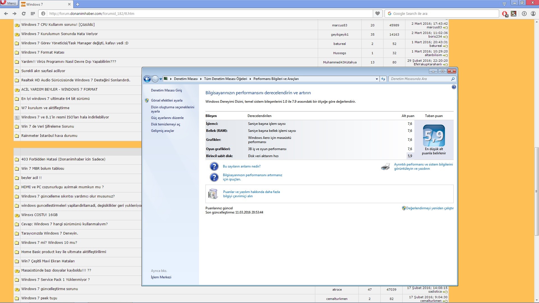
Task: Click printer icon for detailed performance info
Action: click(x=385, y=167)
